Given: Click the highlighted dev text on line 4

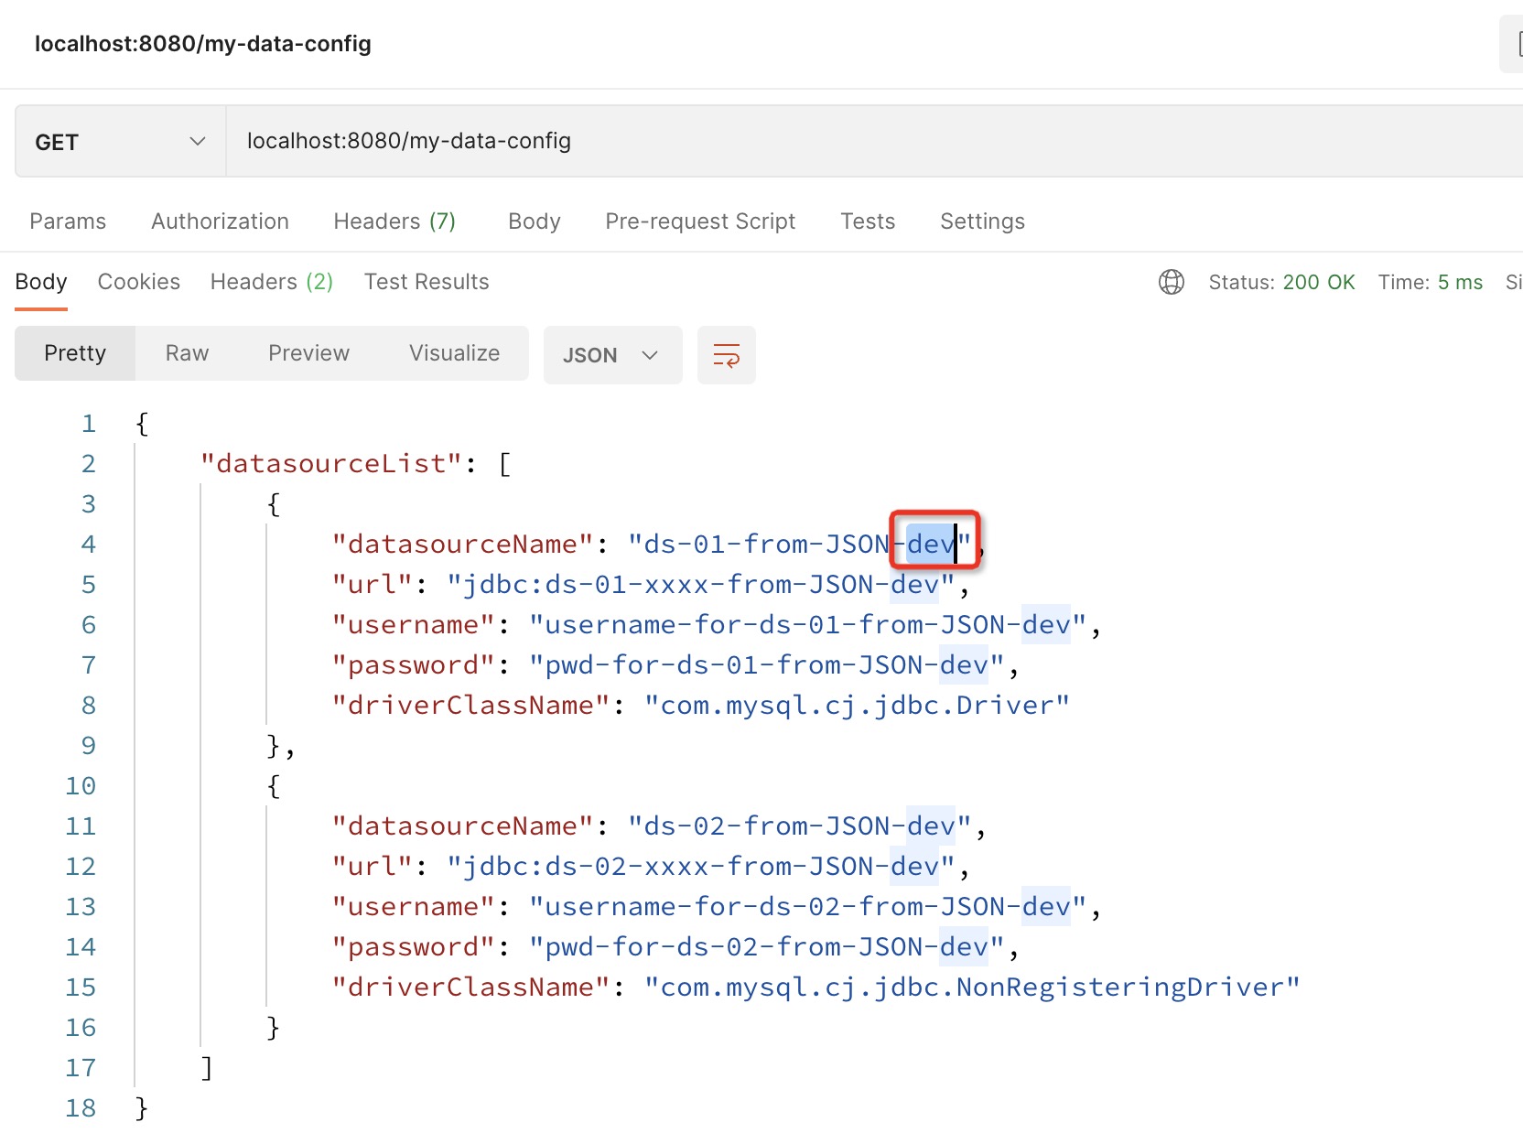Looking at the screenshot, I should (928, 544).
